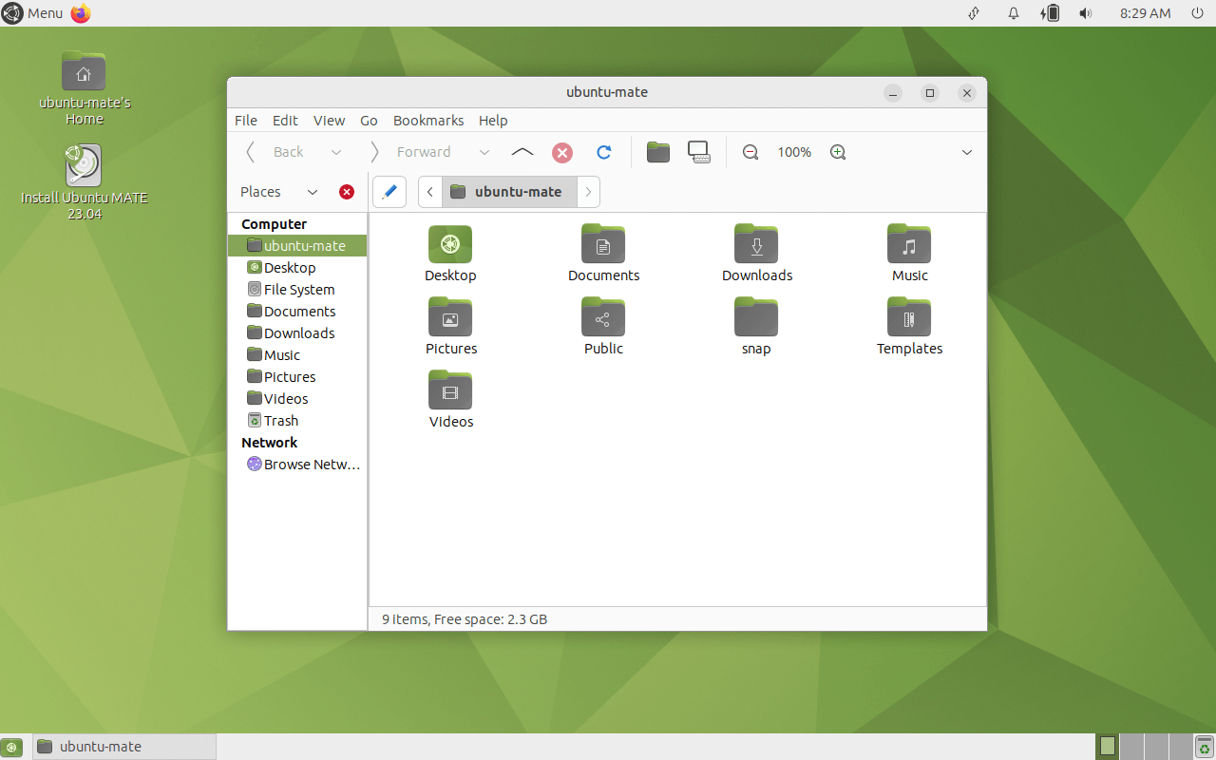Select Browse Network in sidebar
Screen dimensions: 1216x760
[x=297, y=465]
